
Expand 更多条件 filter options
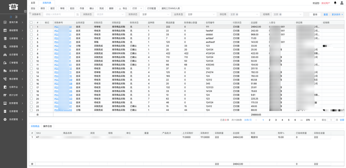point(337,14)
